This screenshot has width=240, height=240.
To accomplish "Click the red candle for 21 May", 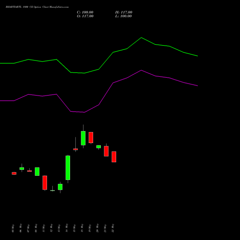I will point(106,151).
